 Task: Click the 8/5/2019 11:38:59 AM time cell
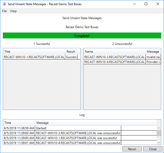tap(19, 128)
